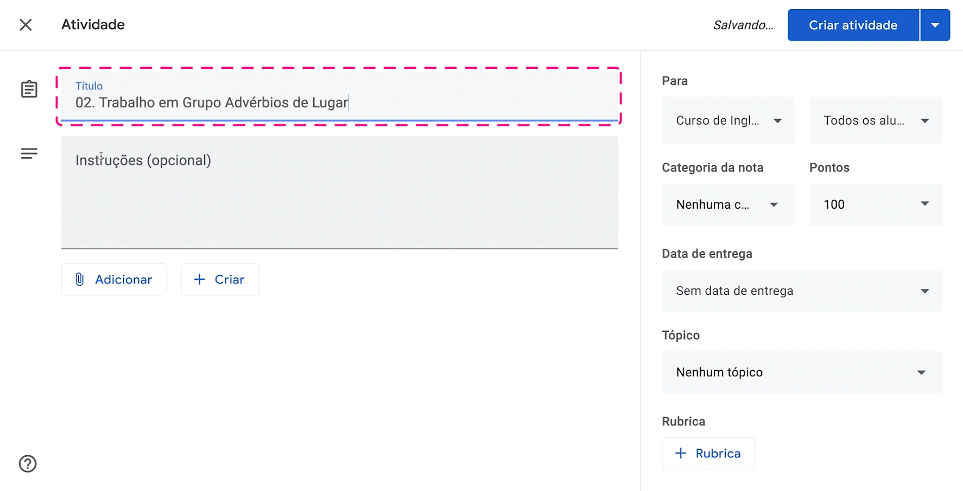
Task: Click the plus icon in the Rubrica button
Action: tap(680, 454)
